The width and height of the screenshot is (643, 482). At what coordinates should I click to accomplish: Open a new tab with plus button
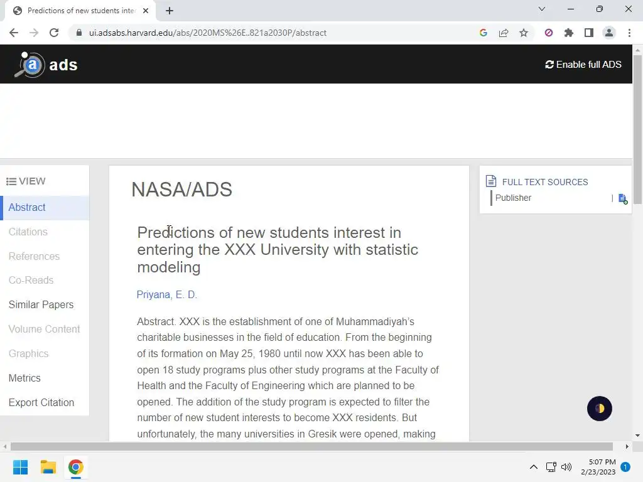[170, 11]
